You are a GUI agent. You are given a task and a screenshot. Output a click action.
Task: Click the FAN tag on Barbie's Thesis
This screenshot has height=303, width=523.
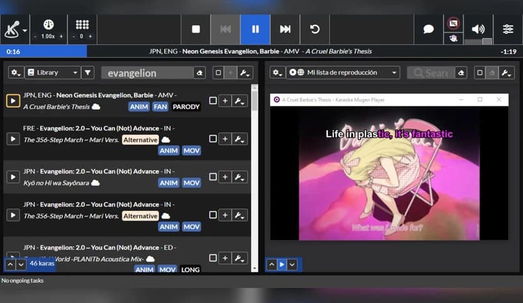[x=160, y=107]
